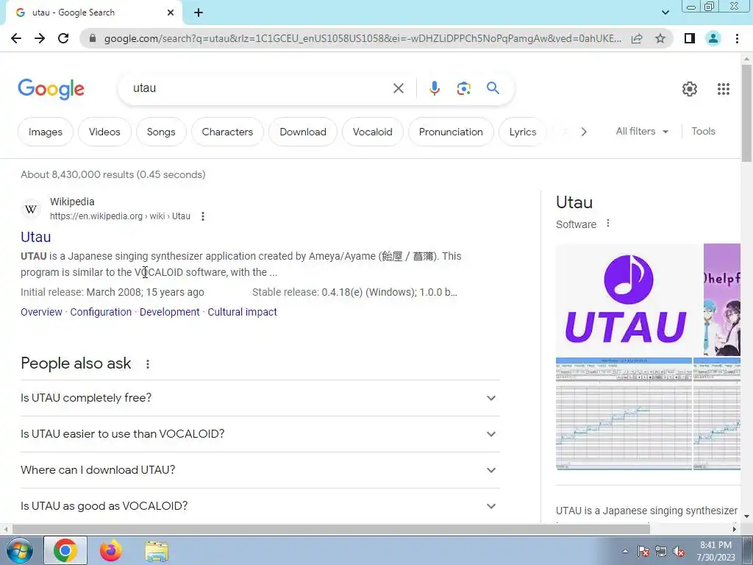Open the muted volume tray icon
Screen dimensions: 753x565
pos(679,552)
